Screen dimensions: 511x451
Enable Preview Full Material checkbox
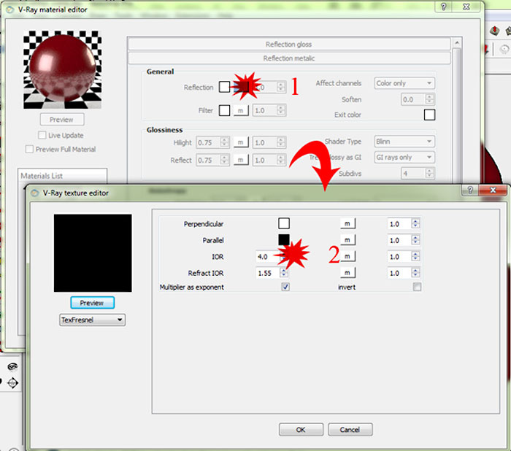(29, 150)
